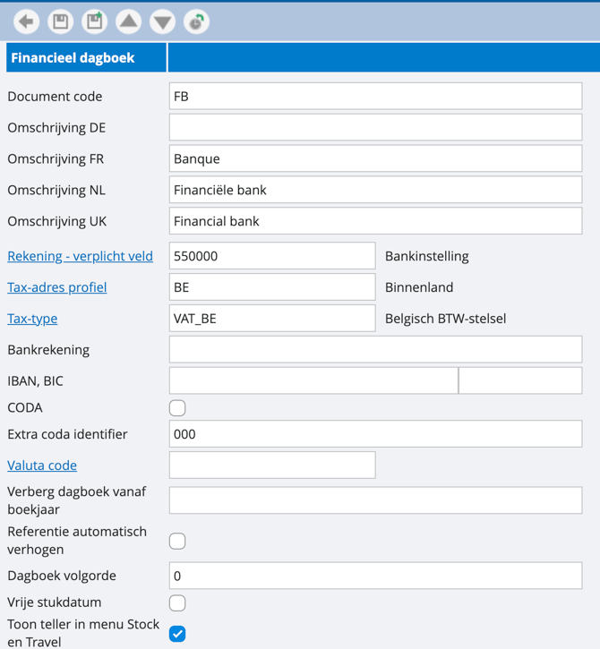The width and height of the screenshot is (600, 649).
Task: Click the history clock icon
Action: click(x=196, y=21)
